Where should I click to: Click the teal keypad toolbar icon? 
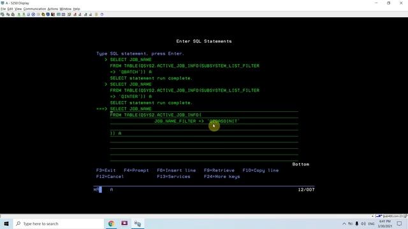[59, 15]
